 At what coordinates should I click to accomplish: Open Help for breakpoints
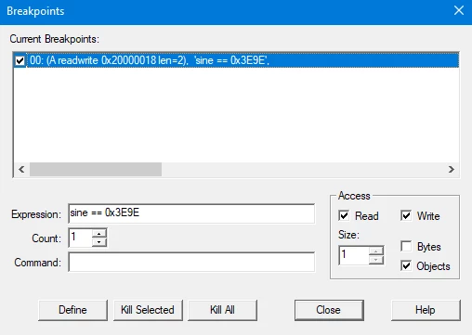426,310
